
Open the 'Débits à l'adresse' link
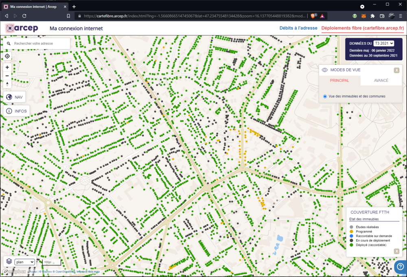point(298,28)
